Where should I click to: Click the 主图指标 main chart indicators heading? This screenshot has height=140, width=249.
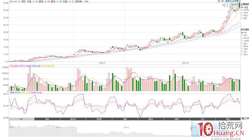[245, 4]
